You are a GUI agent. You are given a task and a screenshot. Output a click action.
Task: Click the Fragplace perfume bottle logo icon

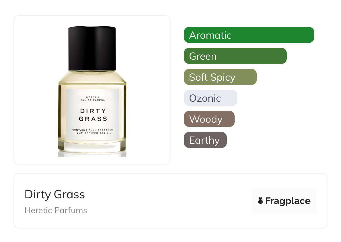[261, 201]
